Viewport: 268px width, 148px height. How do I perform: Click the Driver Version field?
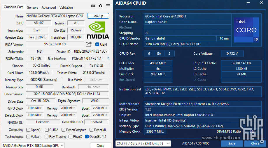coord(67,94)
